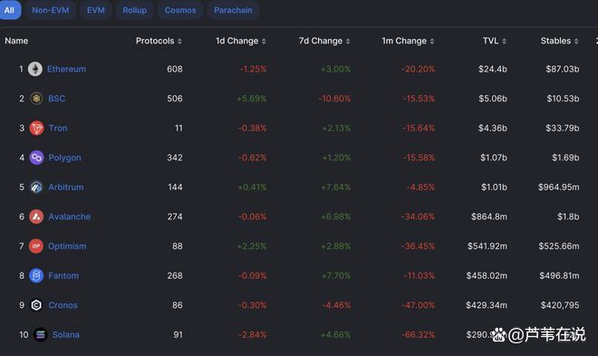Viewport: 598px width, 356px height.
Task: Click Optimism's TVL value $541.92m
Action: (487, 246)
